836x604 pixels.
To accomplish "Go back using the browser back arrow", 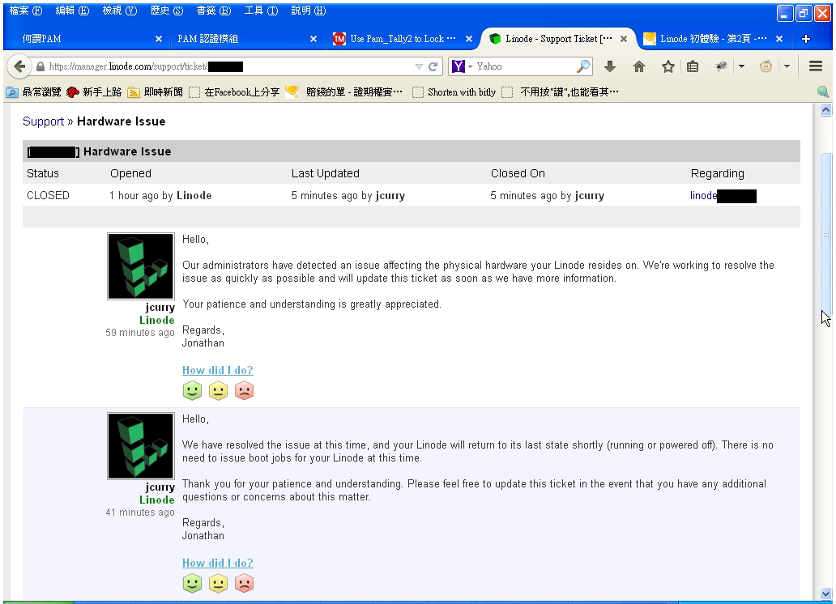I will pos(19,66).
